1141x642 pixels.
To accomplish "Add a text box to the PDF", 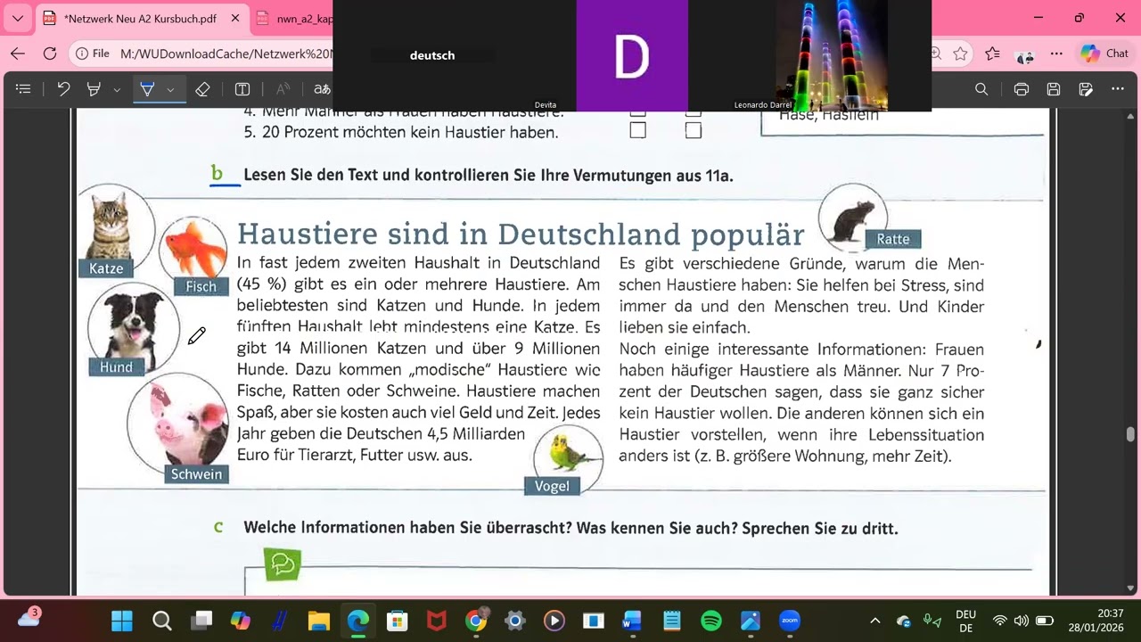I will tap(242, 89).
